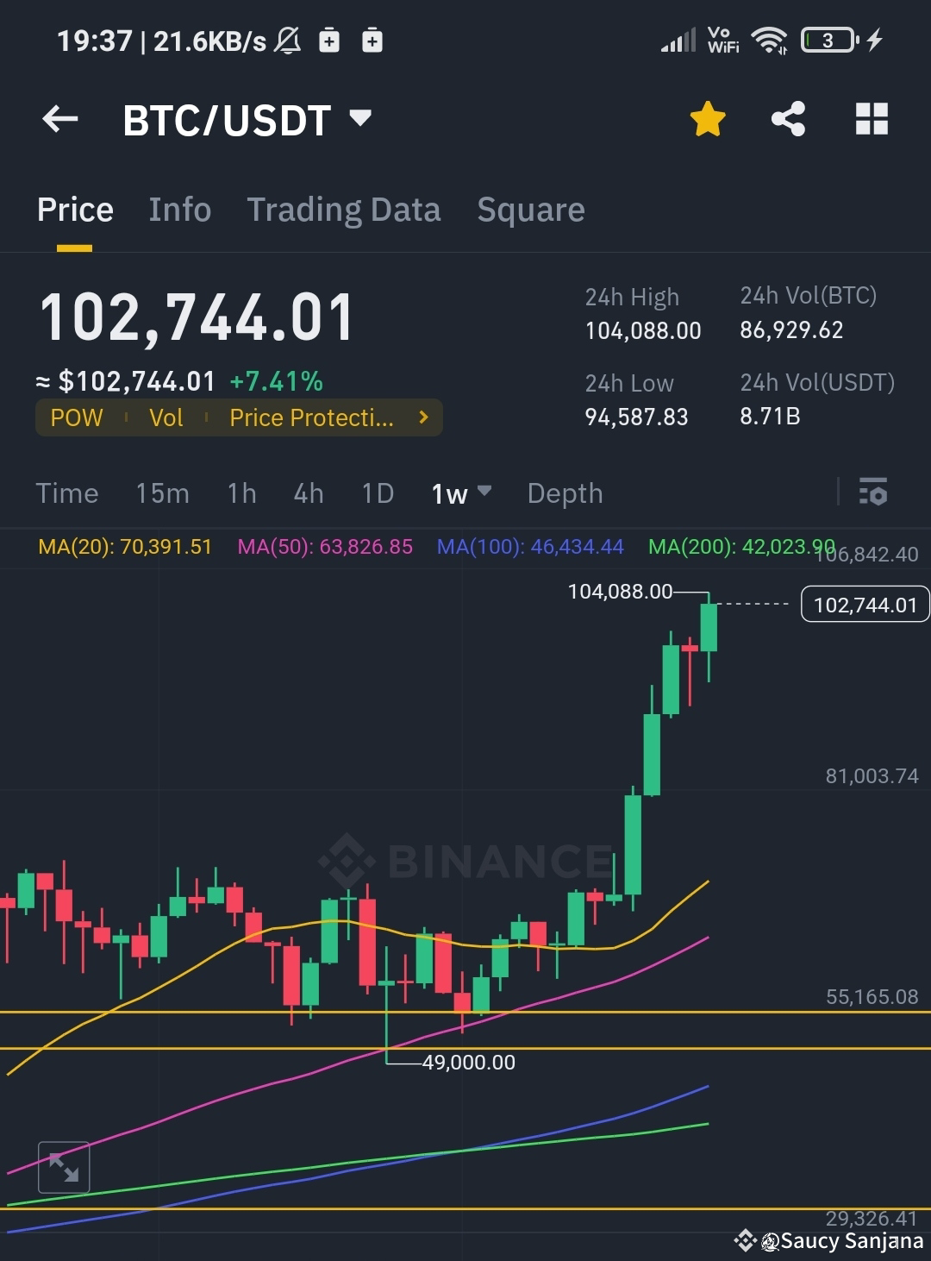Tap the Wi-Fi status icon
Viewport: 931px width, 1261px height.
click(x=768, y=40)
